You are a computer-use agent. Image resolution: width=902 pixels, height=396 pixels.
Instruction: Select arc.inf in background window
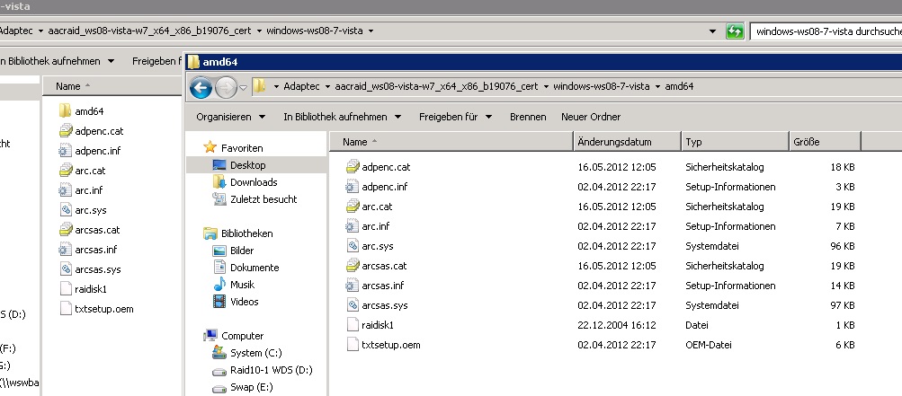(89, 190)
